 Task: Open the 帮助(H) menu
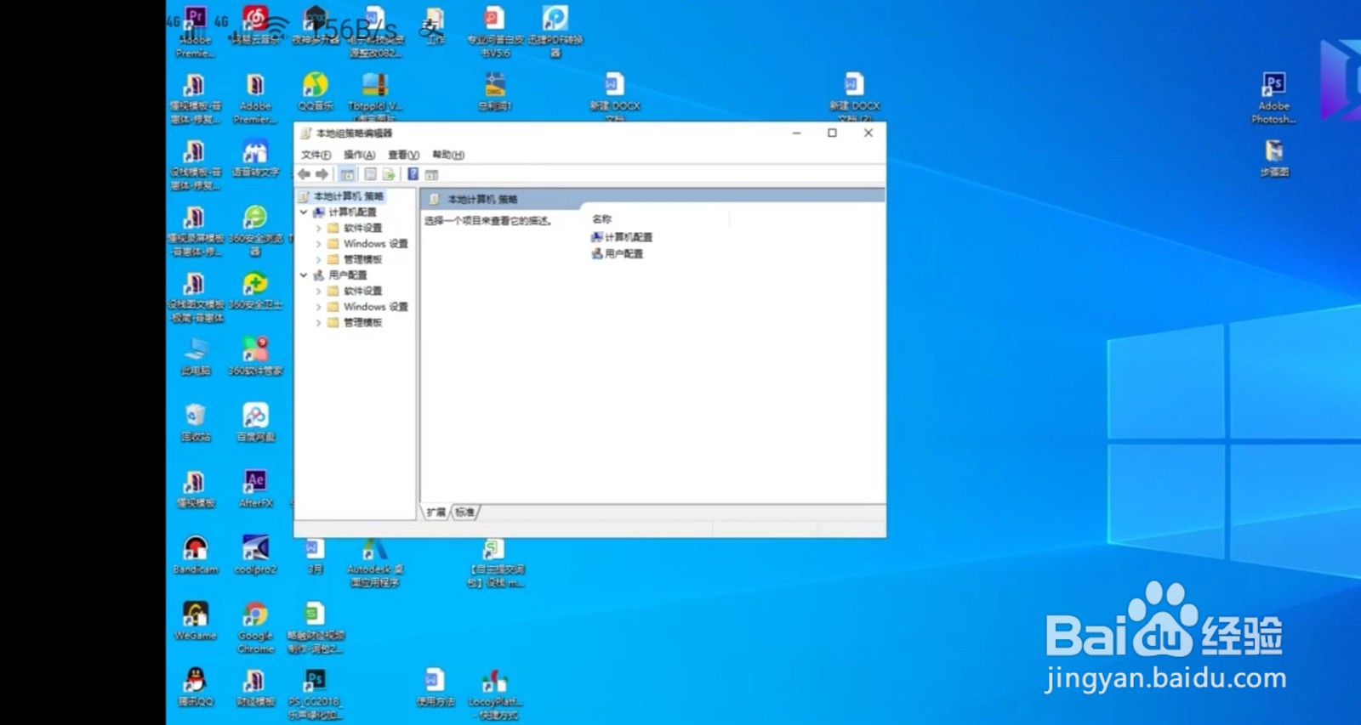click(x=448, y=155)
